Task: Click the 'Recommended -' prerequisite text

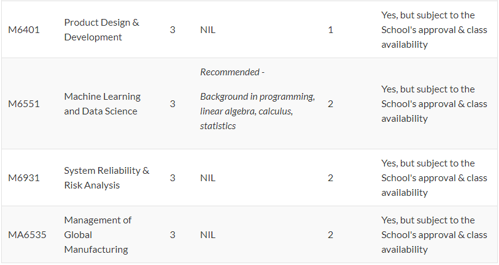Action: pyautogui.click(x=233, y=72)
